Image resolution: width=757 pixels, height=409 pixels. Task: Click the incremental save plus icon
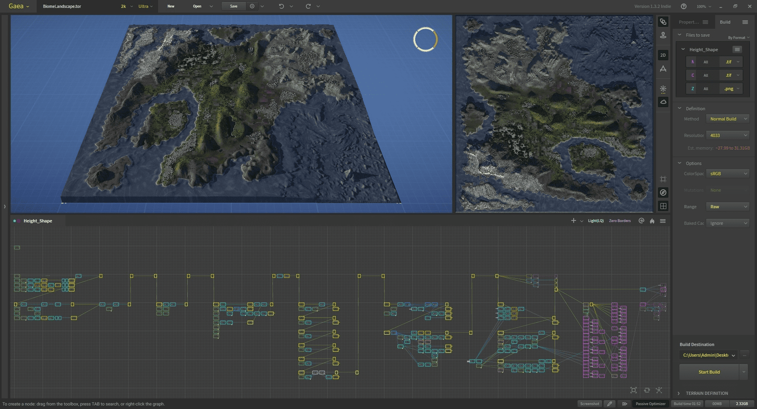252,6
